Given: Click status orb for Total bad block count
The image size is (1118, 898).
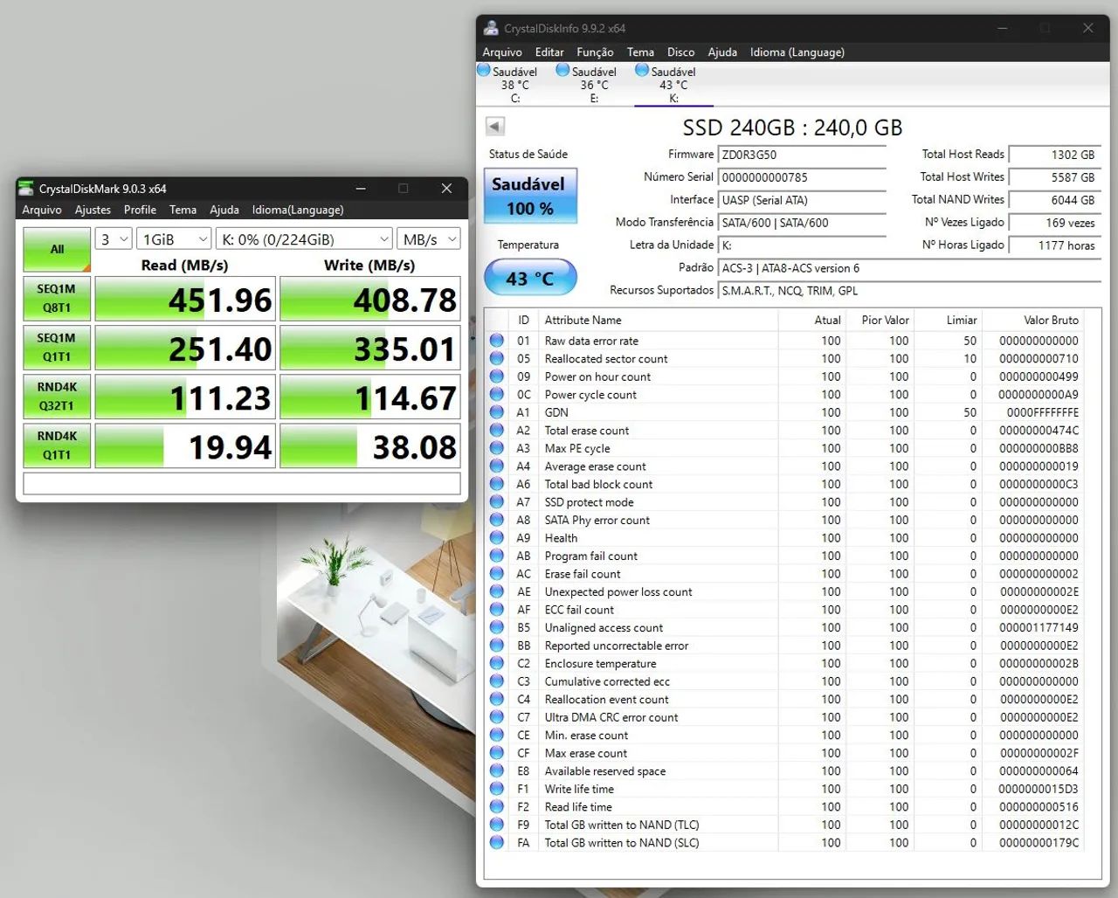Looking at the screenshot, I should [x=497, y=483].
